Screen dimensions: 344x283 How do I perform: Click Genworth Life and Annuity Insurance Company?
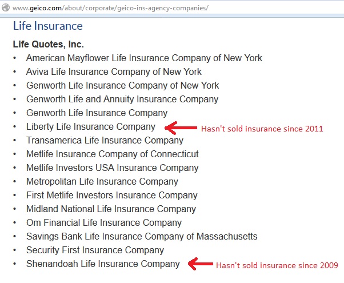[122, 99]
